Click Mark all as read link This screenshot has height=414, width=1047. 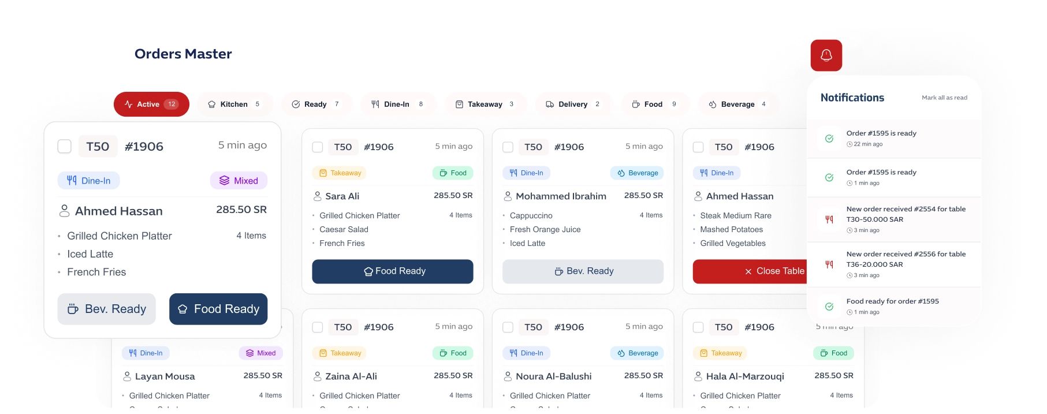click(944, 98)
